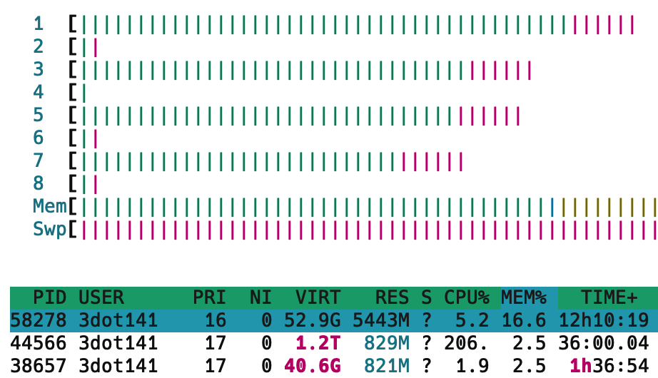Click the CPU 5 usage meter bar
The image size is (658, 378).
click(300, 116)
